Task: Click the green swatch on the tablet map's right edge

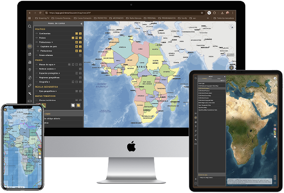Action: [275, 132]
